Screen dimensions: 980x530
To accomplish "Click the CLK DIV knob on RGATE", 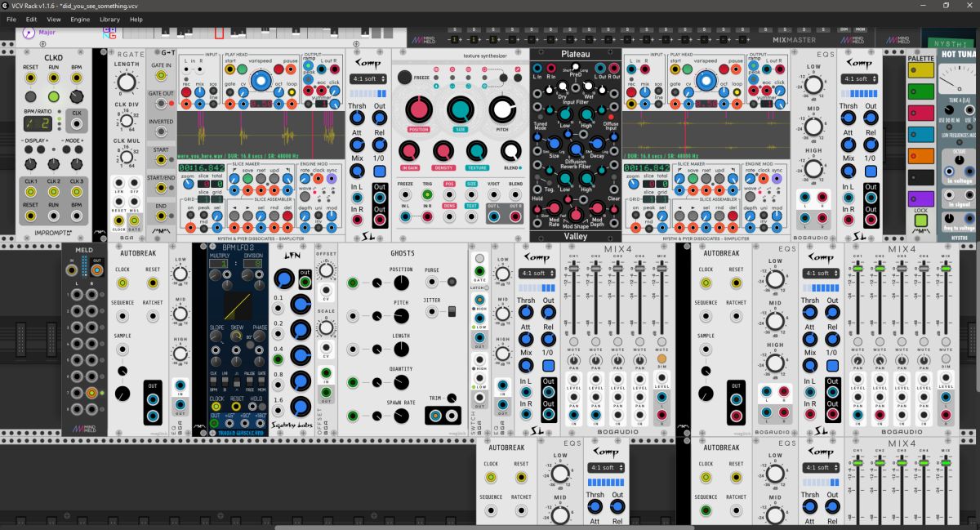I will [127, 120].
